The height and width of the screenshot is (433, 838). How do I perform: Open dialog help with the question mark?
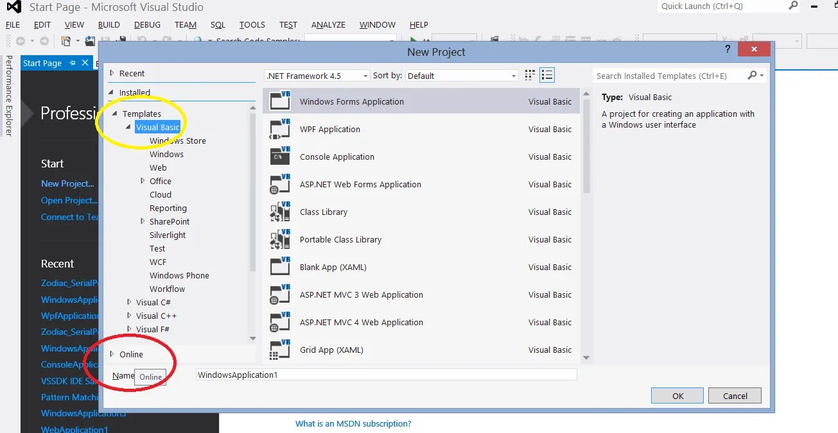[x=728, y=49]
